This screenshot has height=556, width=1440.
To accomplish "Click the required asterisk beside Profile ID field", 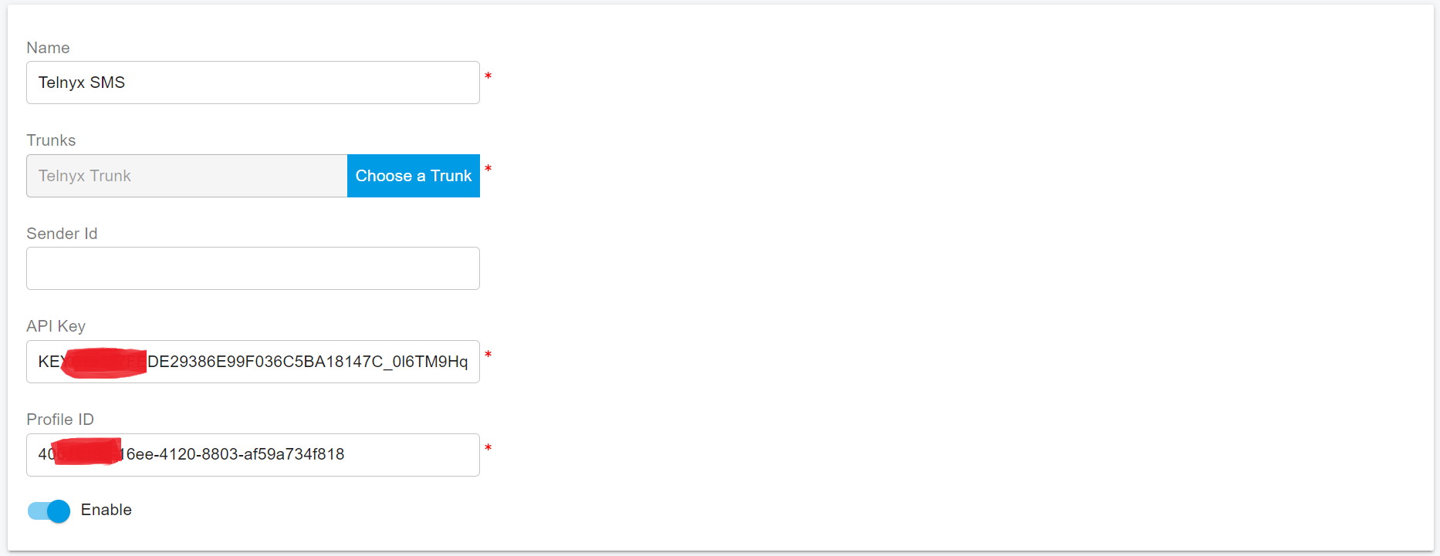I will pos(488,448).
